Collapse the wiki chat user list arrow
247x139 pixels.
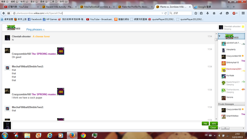220,36
